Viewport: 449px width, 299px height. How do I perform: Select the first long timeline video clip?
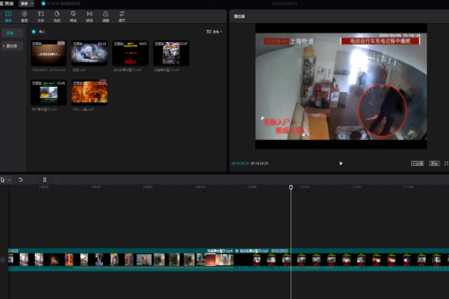107,259
